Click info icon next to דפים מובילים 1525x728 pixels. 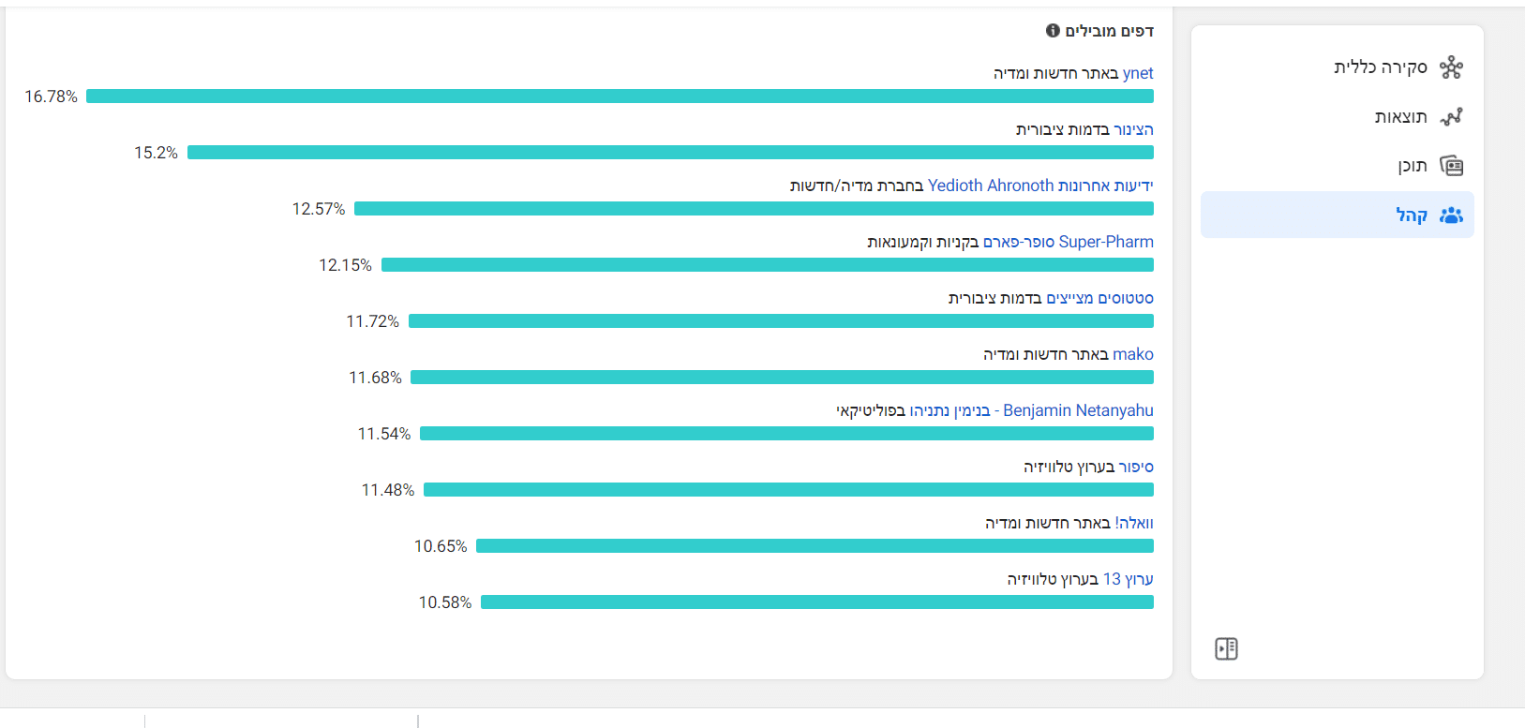[x=1053, y=31]
